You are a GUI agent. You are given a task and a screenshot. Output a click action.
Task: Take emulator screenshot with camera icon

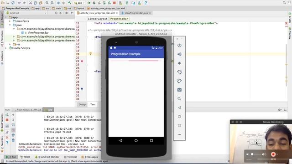[179, 90]
